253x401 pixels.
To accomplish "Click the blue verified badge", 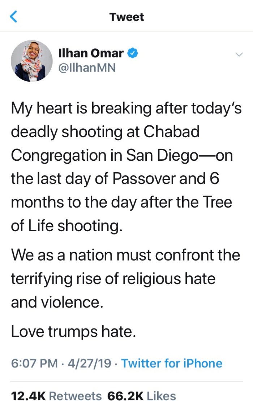I will pyautogui.click(x=133, y=53).
